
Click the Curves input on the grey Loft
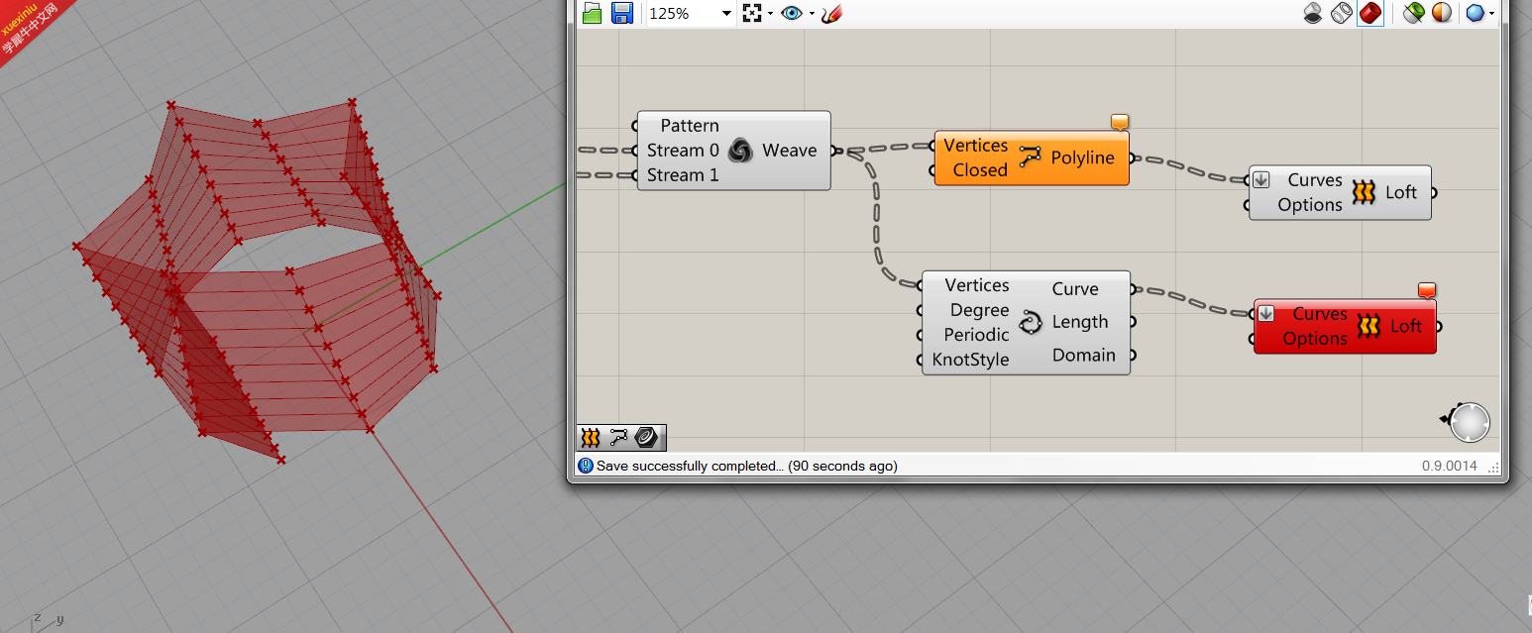tap(1315, 180)
